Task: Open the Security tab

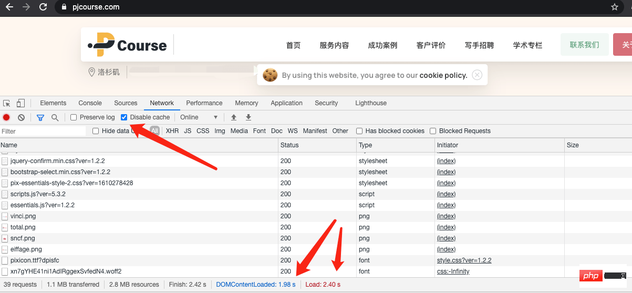Action: (326, 103)
